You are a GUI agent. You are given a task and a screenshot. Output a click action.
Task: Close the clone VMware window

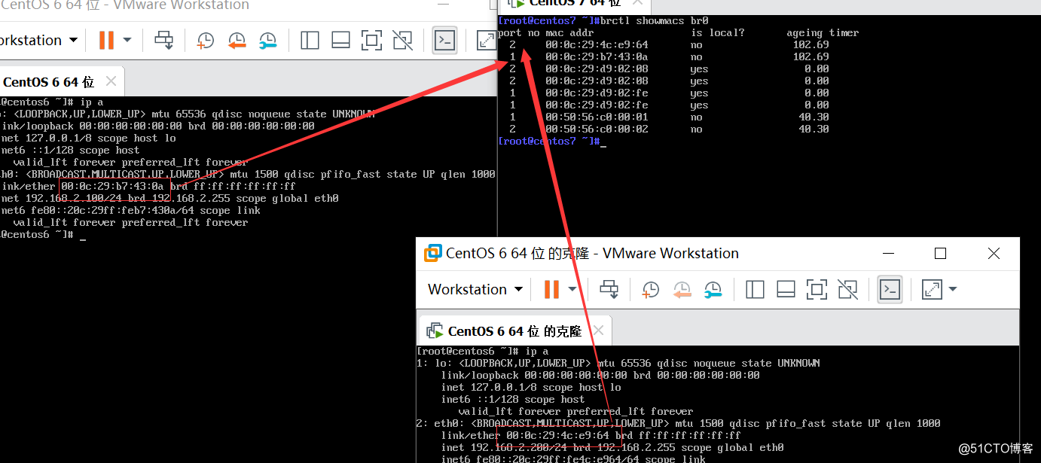(x=994, y=254)
